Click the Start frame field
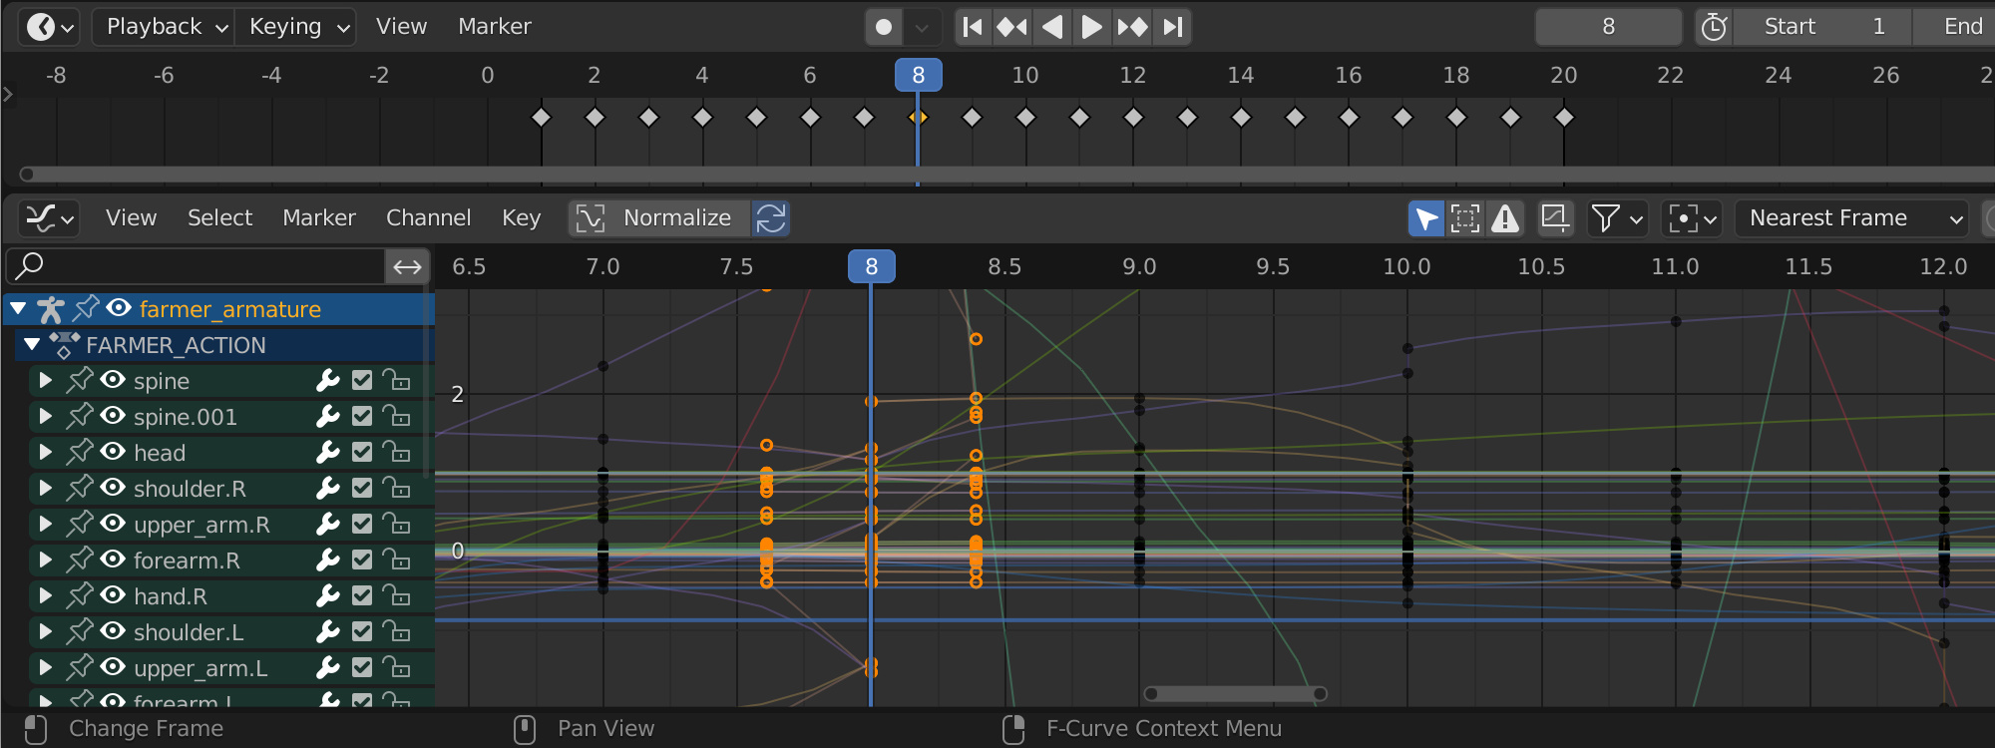Screen dimensions: 1995x748 pyautogui.click(x=1822, y=27)
